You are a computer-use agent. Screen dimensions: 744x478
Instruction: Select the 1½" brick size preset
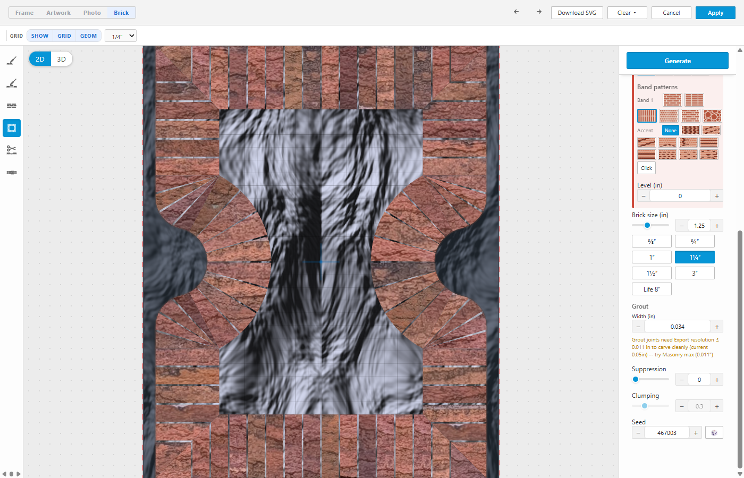pos(652,273)
